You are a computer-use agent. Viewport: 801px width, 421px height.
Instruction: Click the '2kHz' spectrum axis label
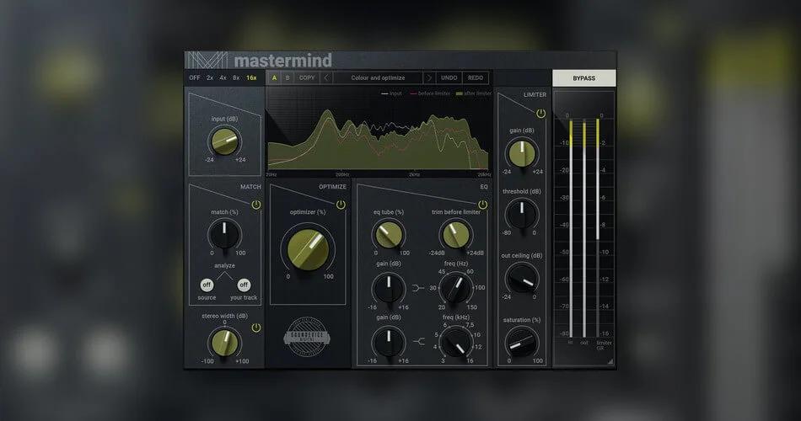[x=414, y=174]
